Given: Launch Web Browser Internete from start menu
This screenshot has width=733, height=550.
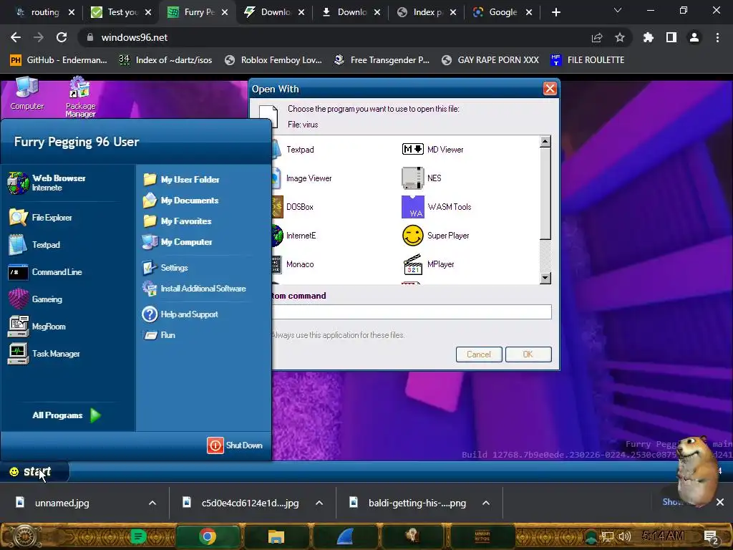Looking at the screenshot, I should 47,183.
